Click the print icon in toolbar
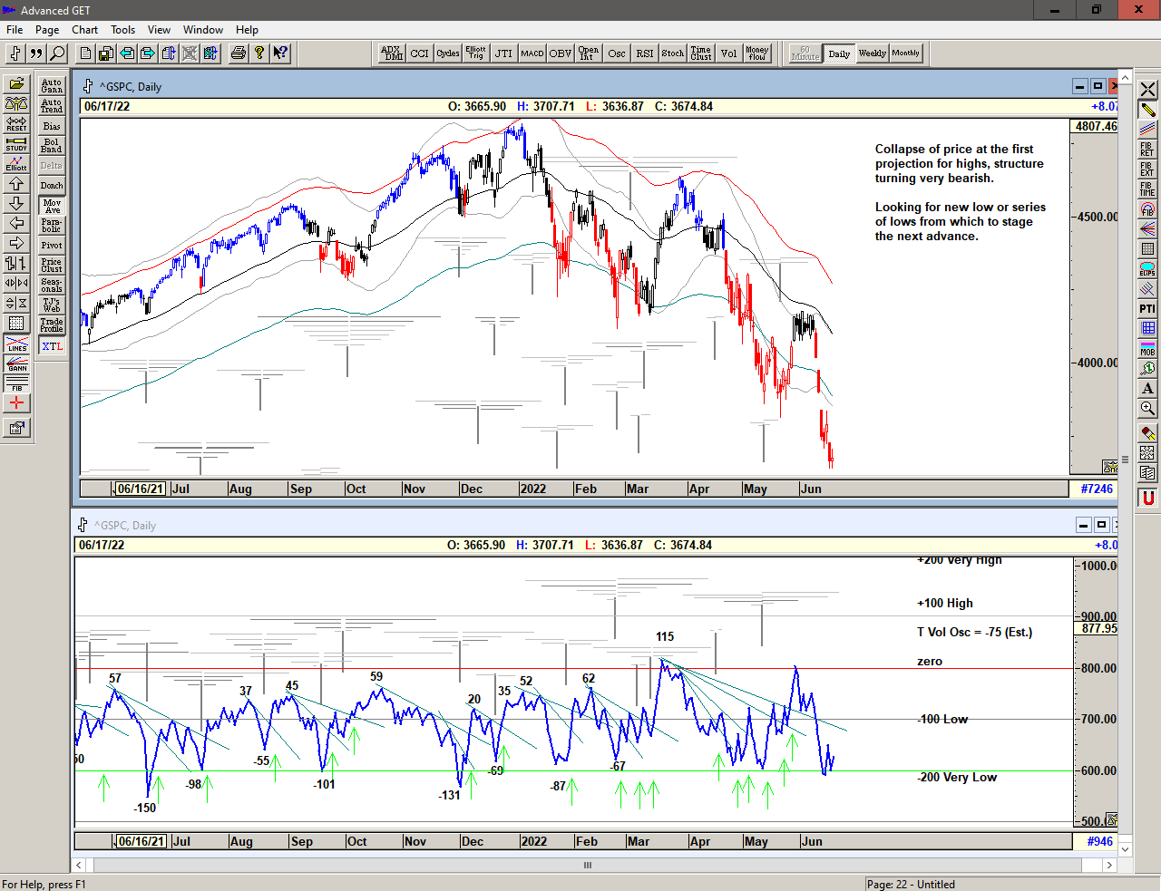1161x891 pixels. click(x=239, y=53)
